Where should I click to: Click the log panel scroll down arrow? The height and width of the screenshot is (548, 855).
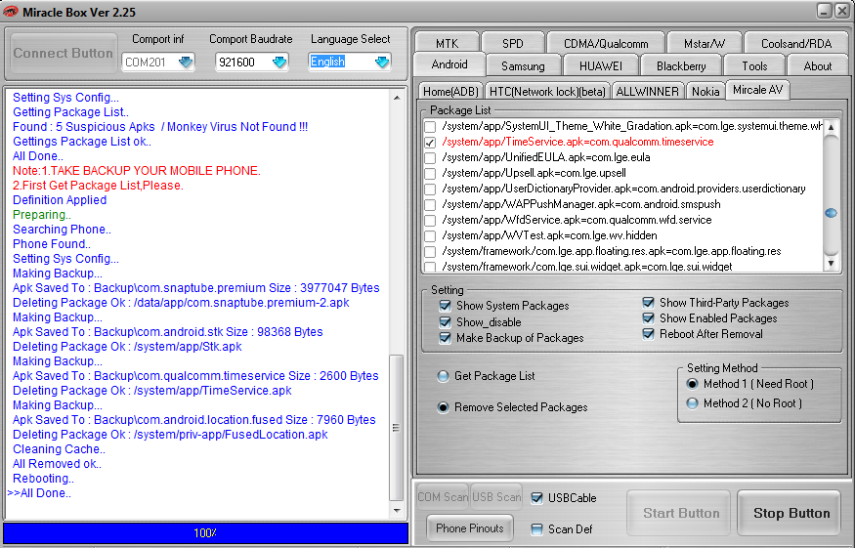click(397, 511)
